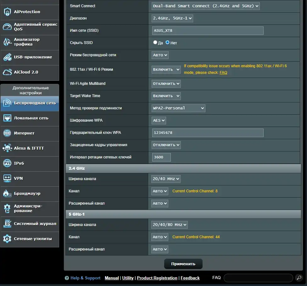Image resolution: width=307 pixels, height=286 pixels.
Task: Click the AiProtection shield icon
Action: [7, 12]
